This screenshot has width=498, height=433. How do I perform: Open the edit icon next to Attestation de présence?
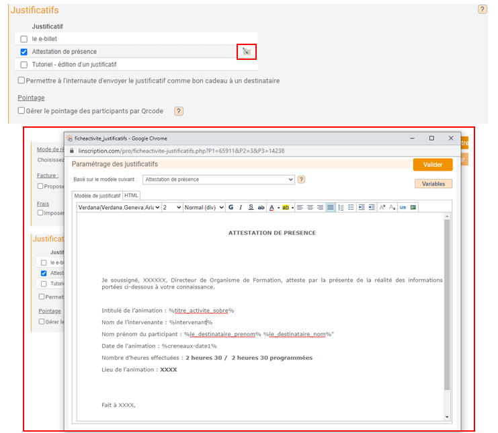point(247,52)
